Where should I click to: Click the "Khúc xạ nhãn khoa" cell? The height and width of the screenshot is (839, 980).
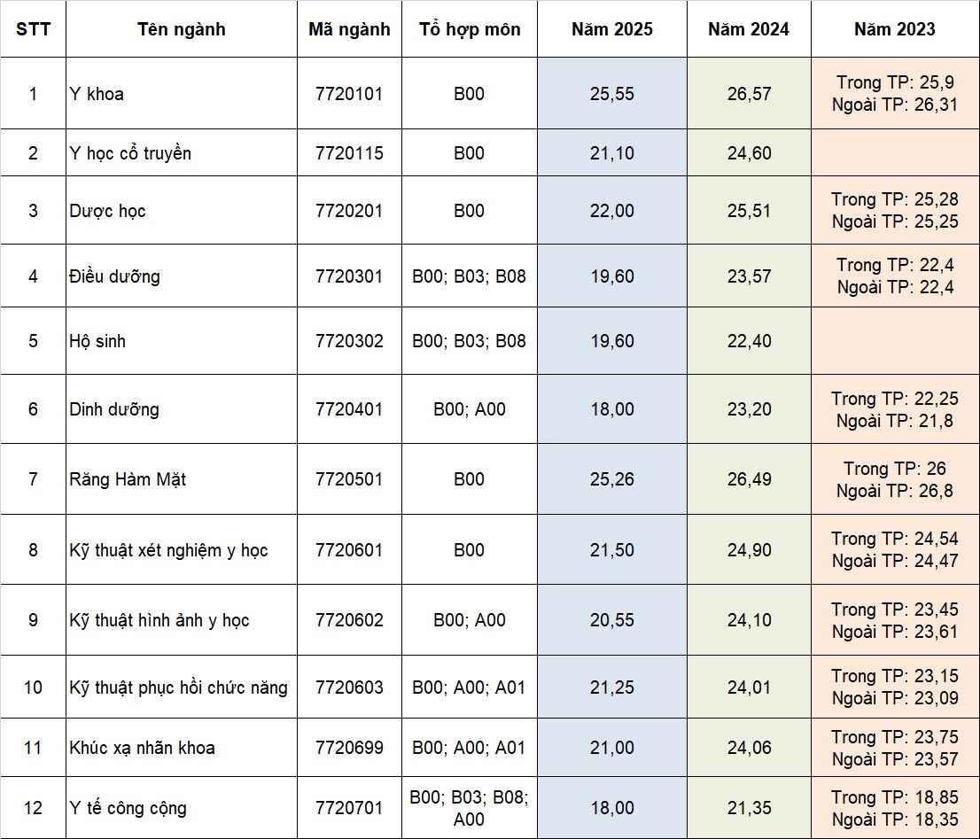(182, 748)
